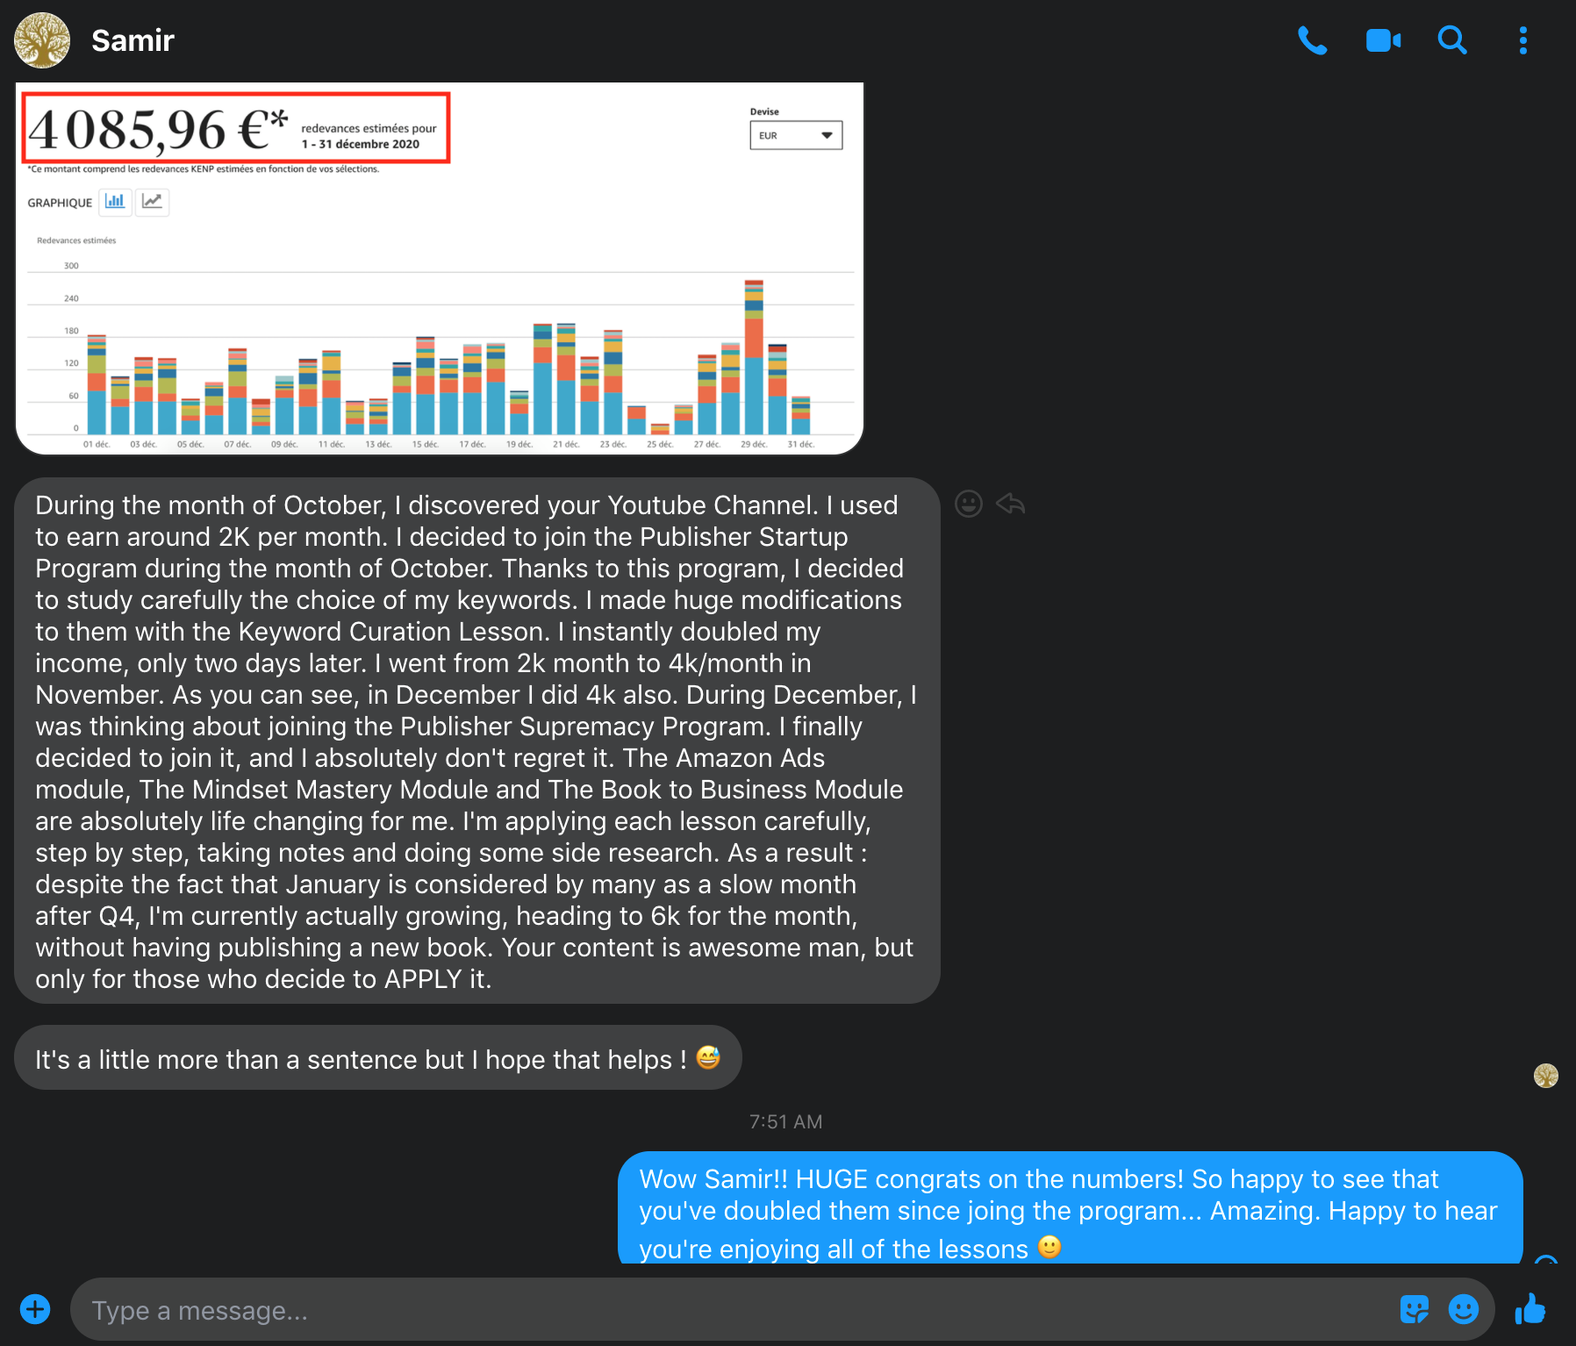This screenshot has width=1576, height=1346.
Task: Open the sticker picker
Action: tap(1415, 1309)
